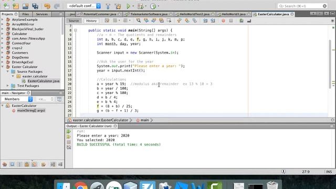Click the red Start Macro Recording icon

pyautogui.click(x=223, y=20)
